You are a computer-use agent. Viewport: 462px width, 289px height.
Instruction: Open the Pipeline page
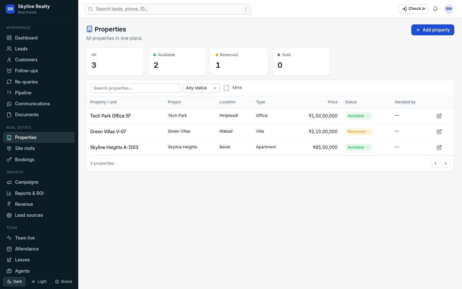coord(39,93)
